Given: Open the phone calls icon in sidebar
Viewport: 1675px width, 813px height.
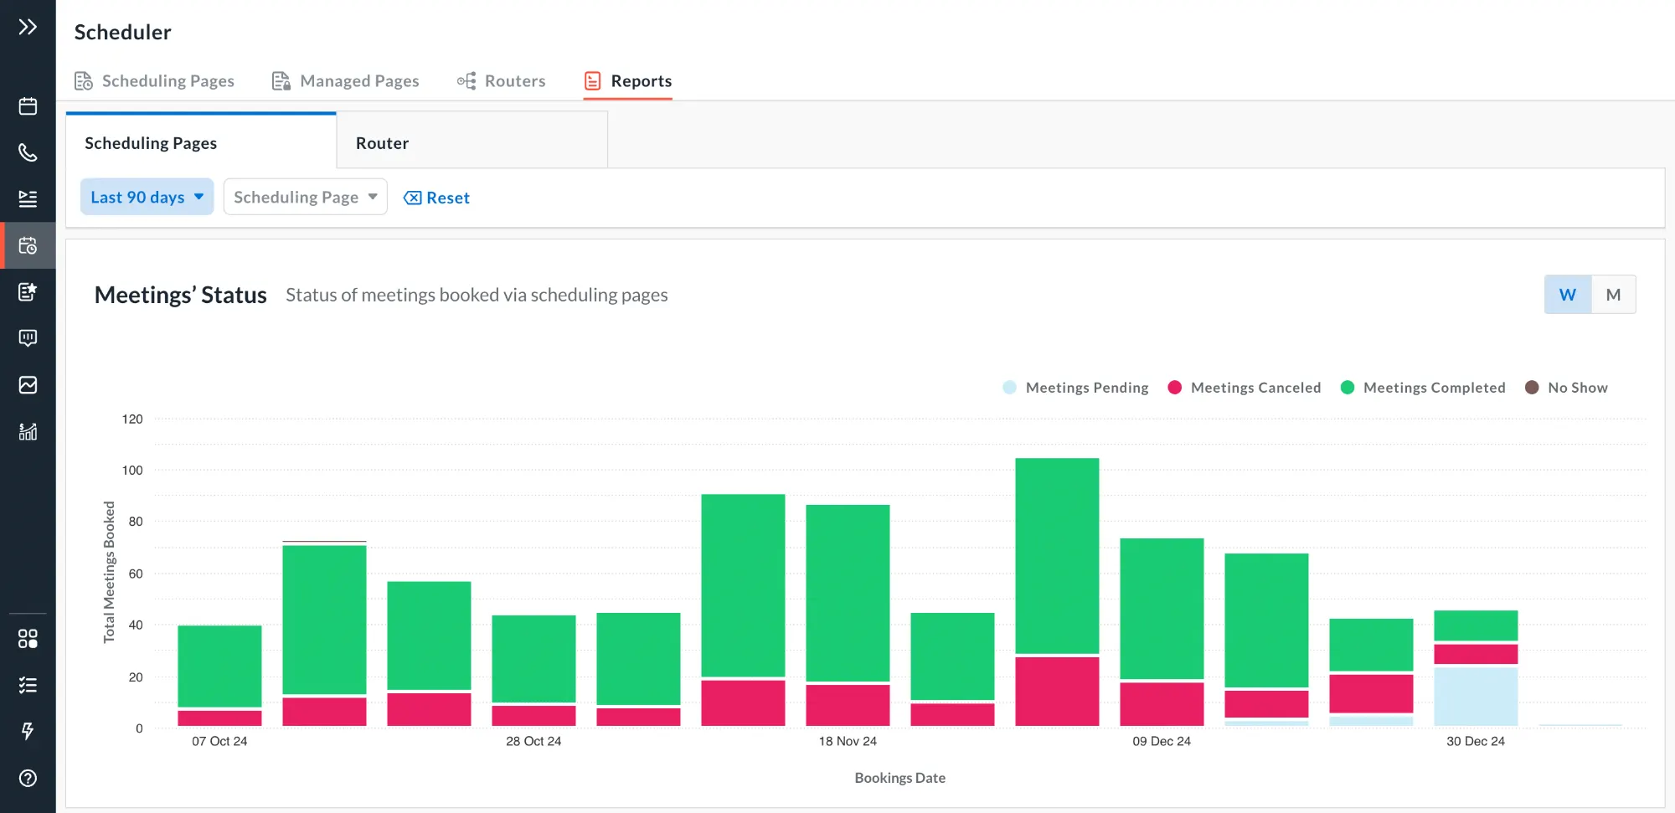Looking at the screenshot, I should [28, 152].
